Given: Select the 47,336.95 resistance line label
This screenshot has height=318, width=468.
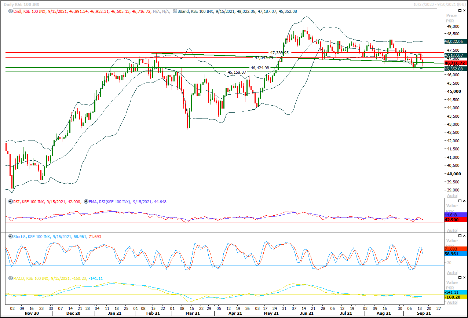Looking at the screenshot, I should [279, 53].
